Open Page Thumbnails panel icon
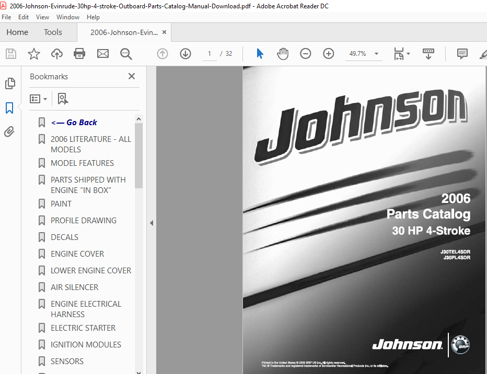 10,83
